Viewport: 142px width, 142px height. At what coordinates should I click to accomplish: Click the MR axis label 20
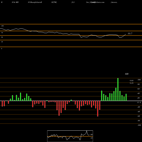(x=139, y=98)
